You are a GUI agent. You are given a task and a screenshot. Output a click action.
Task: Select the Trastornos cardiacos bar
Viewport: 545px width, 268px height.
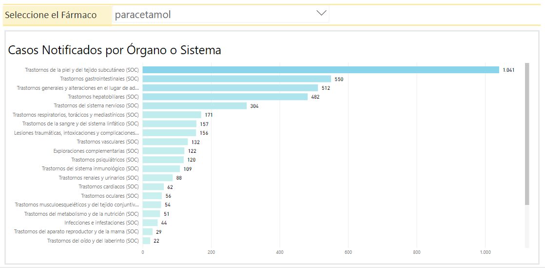click(153, 186)
